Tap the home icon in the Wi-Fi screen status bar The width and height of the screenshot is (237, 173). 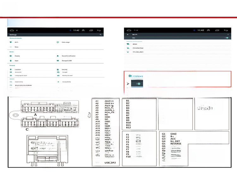[x=129, y=30]
